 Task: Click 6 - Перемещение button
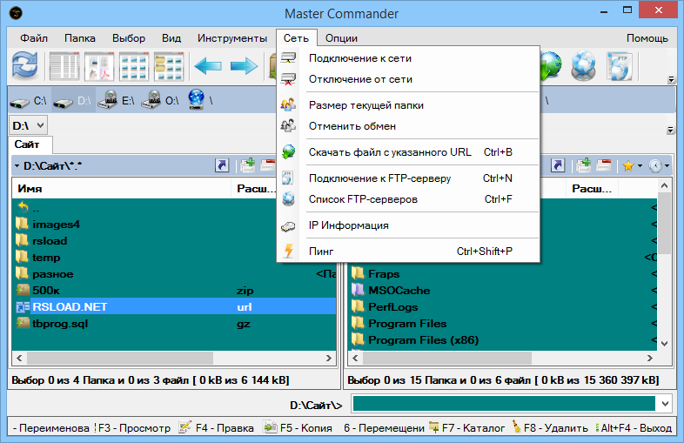pos(384,428)
